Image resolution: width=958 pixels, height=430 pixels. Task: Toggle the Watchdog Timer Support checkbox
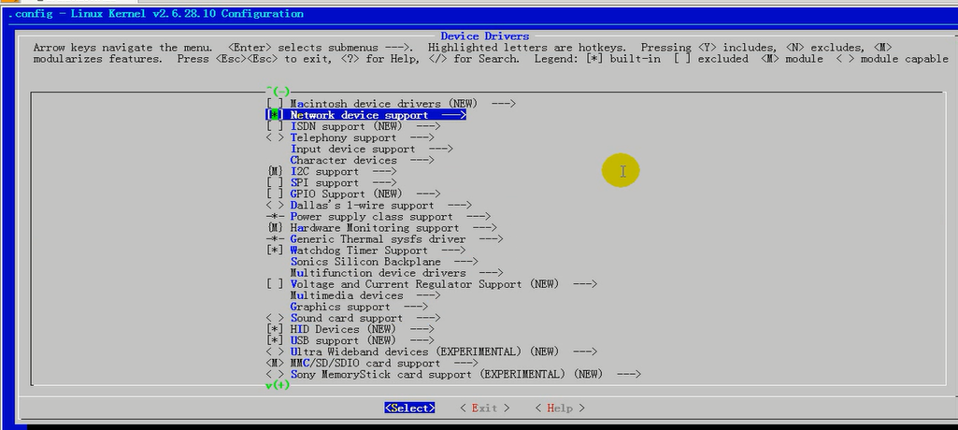click(x=275, y=251)
